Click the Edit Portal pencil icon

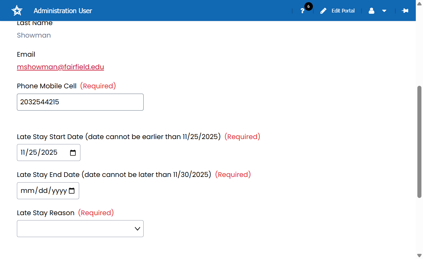tap(323, 11)
